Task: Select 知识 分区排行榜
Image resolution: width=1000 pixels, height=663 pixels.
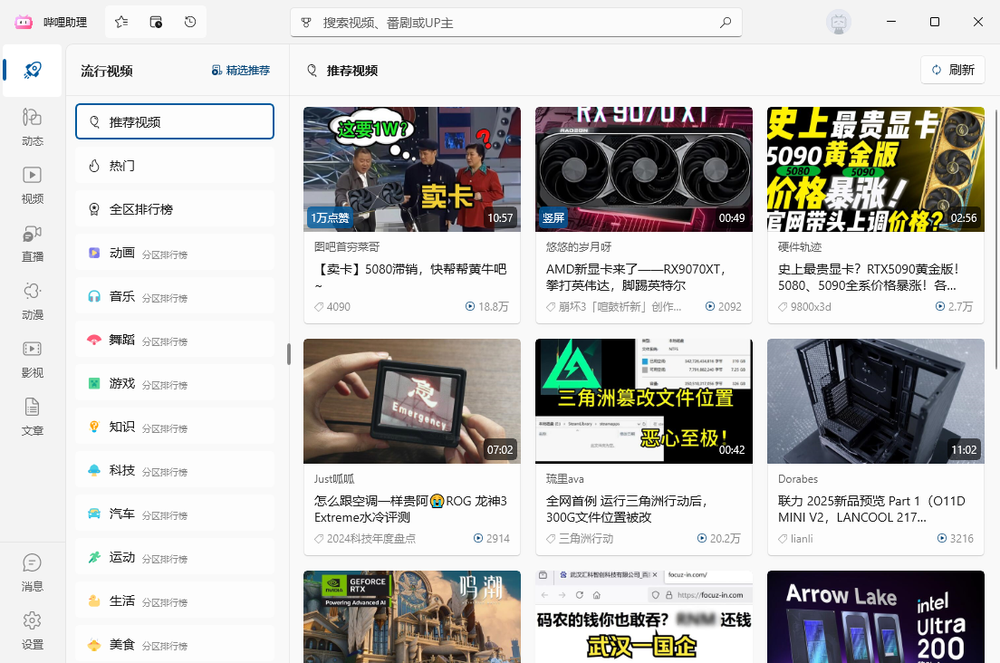Action: 175,426
